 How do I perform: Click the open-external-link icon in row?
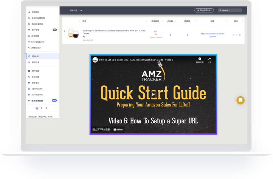(237, 35)
